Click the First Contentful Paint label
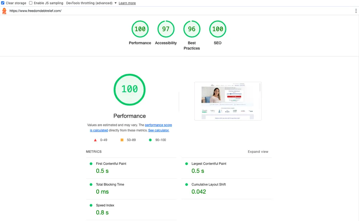The image size is (359, 221). point(111,164)
